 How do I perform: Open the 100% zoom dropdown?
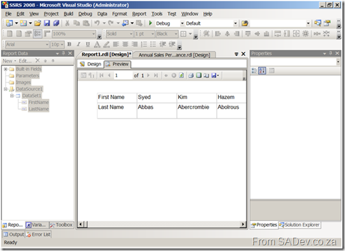(93, 34)
